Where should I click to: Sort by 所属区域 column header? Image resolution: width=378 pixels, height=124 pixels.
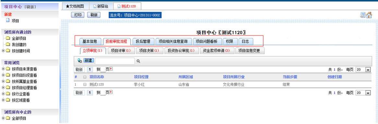point(186,77)
